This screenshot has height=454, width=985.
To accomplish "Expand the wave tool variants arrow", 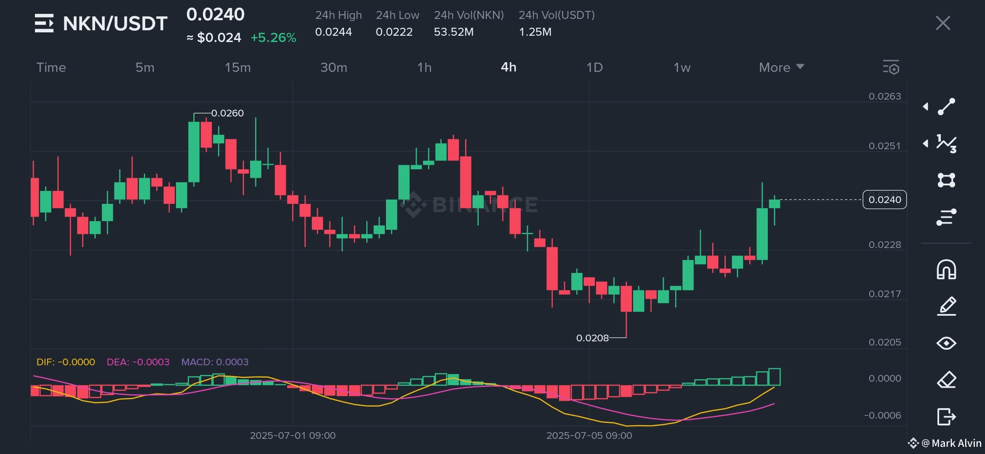I will pos(926,144).
